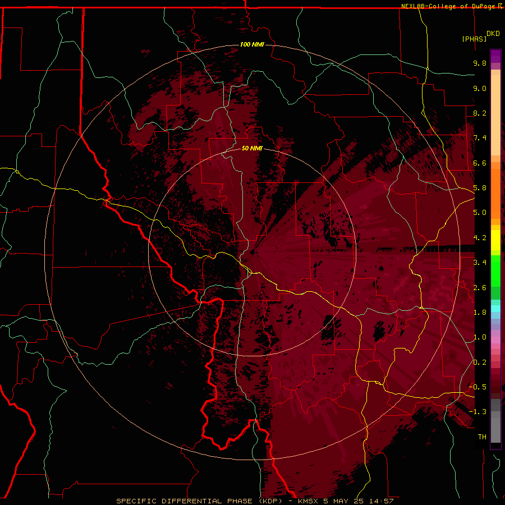505x505 pixels.
Task: Click the NEXLAB logo mark beside DuPage
Action: point(500,6)
